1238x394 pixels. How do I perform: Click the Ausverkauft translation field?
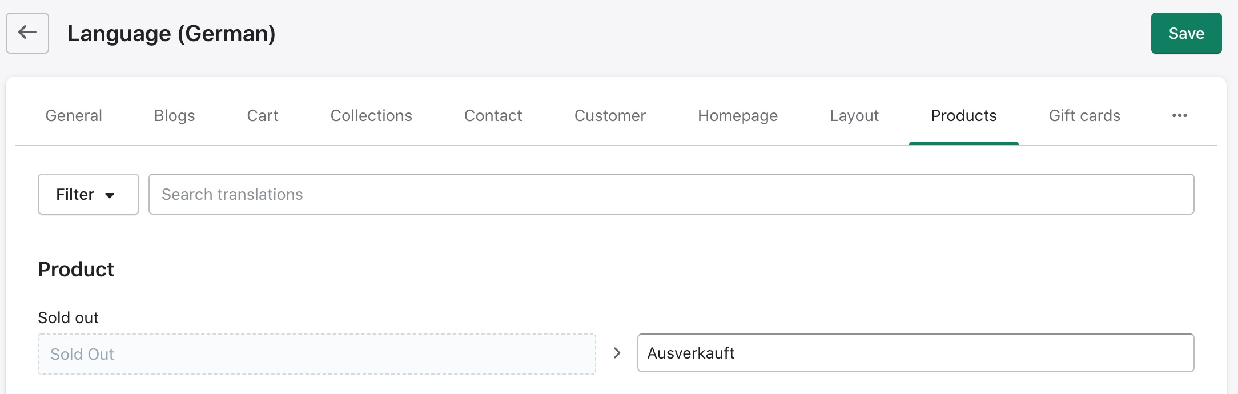tap(915, 353)
